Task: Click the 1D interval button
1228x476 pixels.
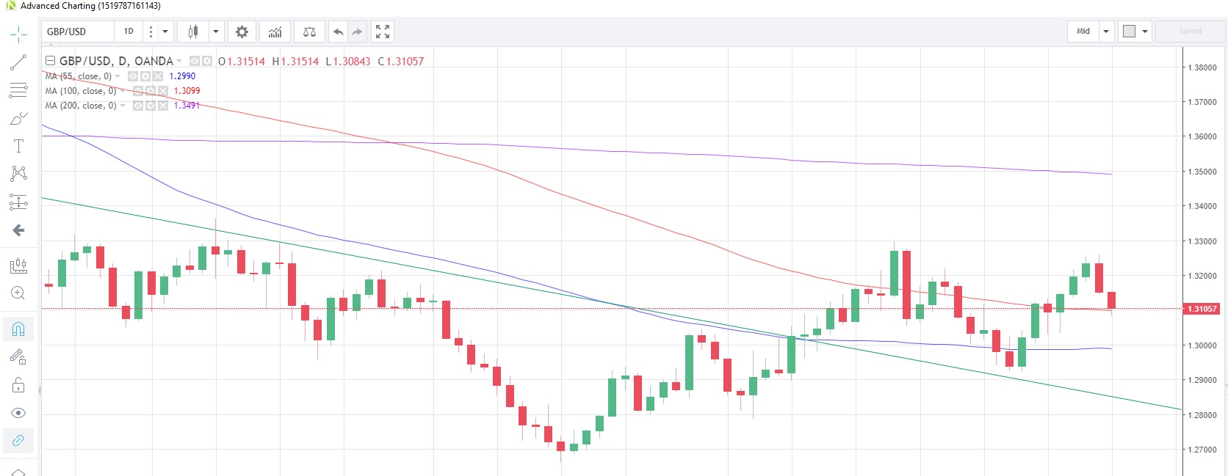Action: (x=129, y=32)
